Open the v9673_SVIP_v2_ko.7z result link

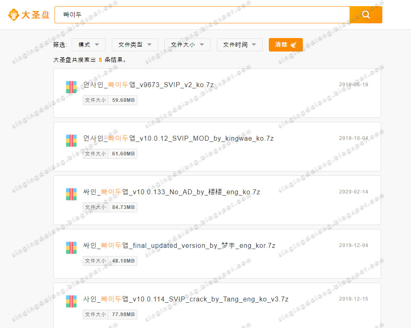tap(148, 85)
